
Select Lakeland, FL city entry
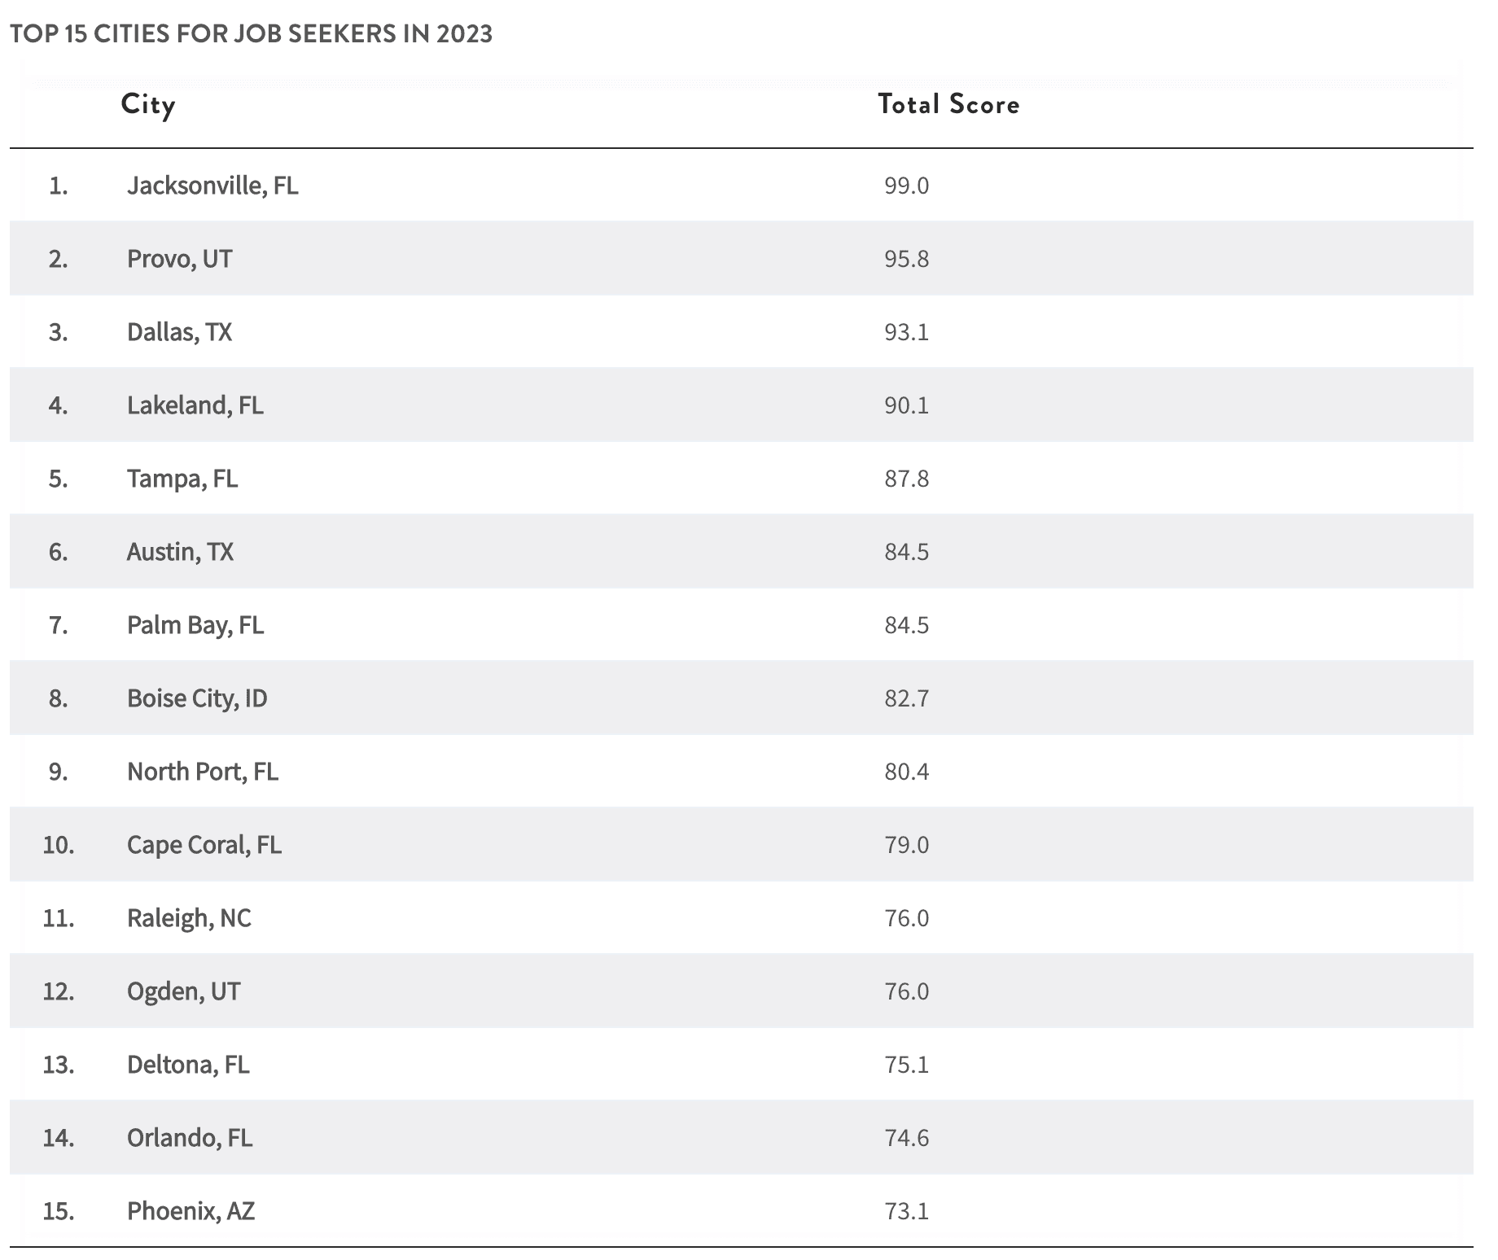[x=195, y=405]
